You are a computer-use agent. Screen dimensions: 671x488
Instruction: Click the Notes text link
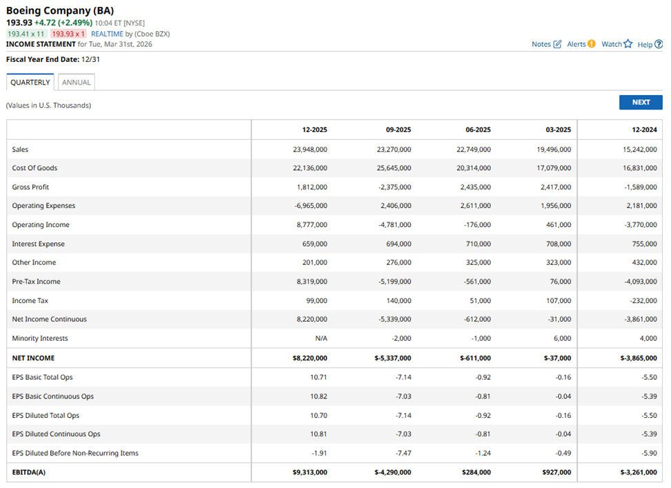541,44
